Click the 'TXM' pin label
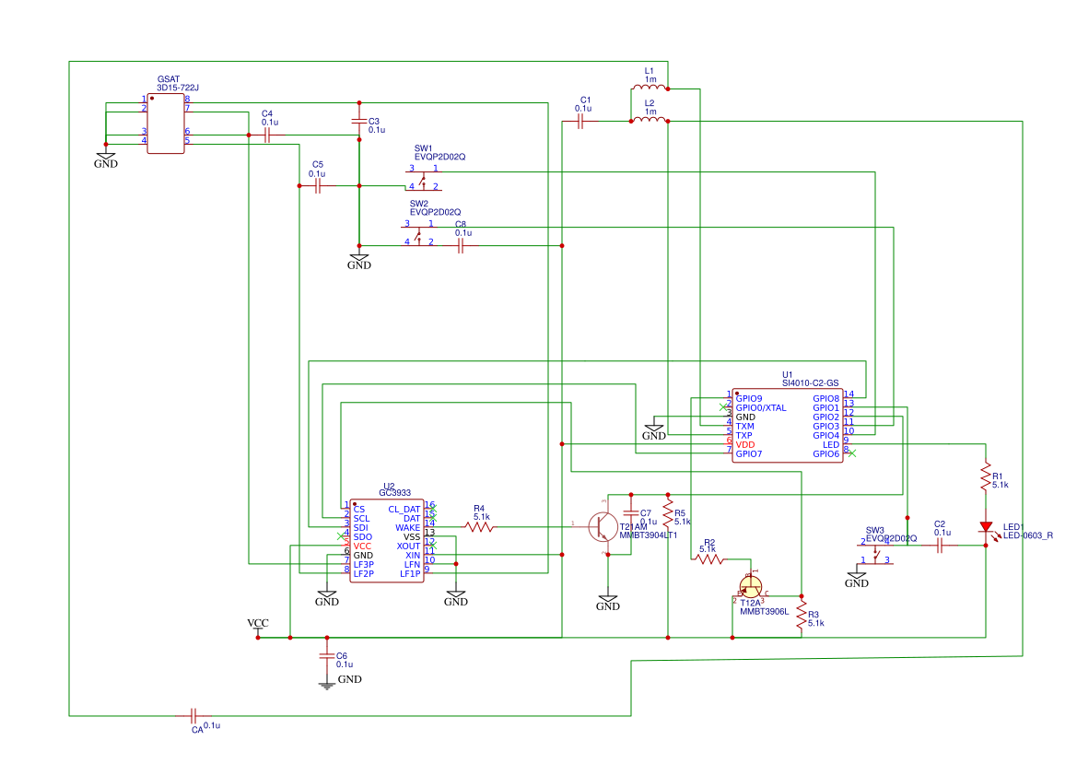 (x=744, y=426)
